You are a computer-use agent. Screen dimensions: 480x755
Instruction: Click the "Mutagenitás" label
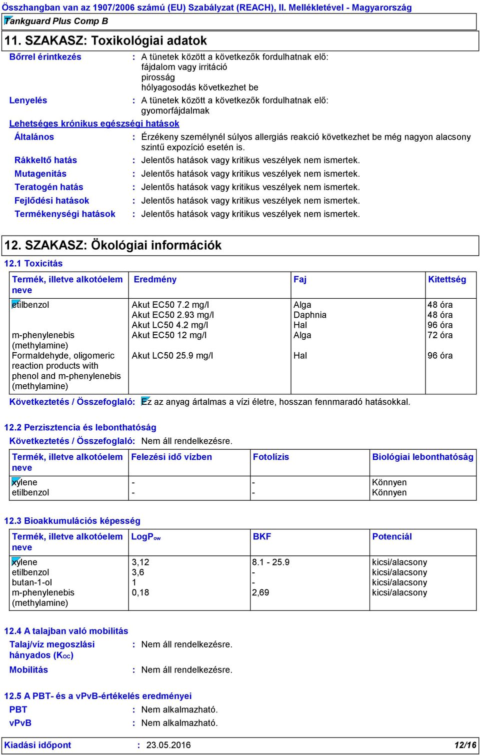coord(40,174)
